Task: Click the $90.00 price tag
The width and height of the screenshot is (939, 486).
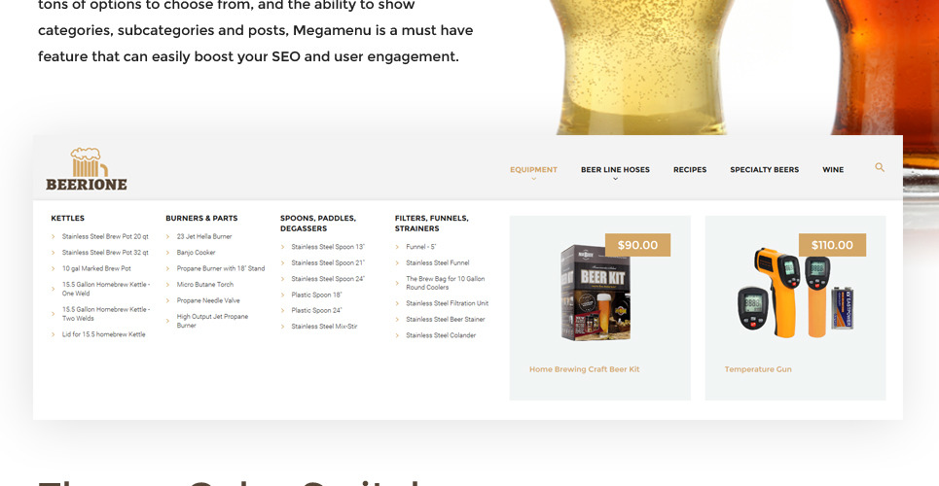Action: 637,245
